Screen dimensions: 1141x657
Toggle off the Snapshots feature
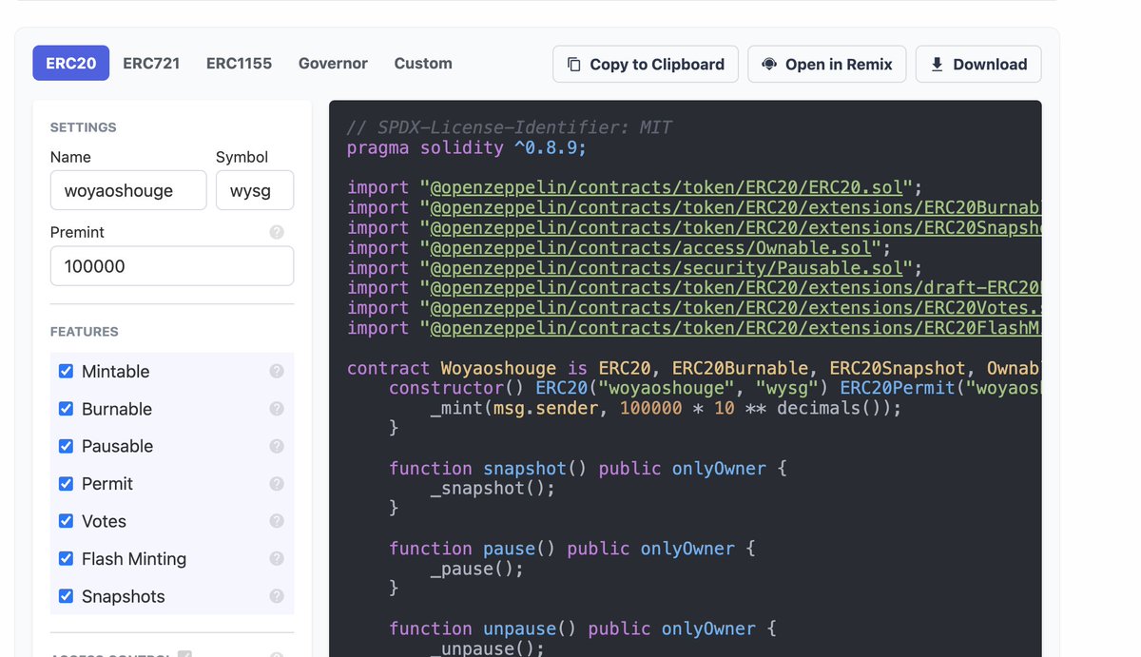tap(66, 596)
